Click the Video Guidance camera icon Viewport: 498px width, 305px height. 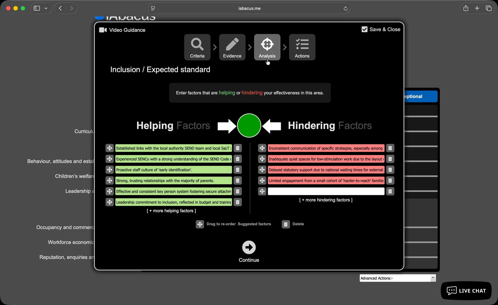point(103,30)
